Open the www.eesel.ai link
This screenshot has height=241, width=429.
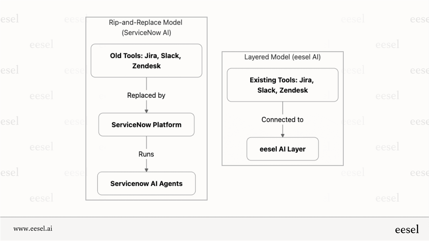click(33, 229)
